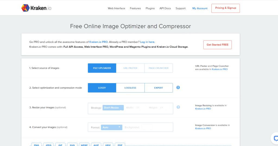Open API Docs in the navigation
Viewport: 278px width, 146px height.
click(x=165, y=8)
